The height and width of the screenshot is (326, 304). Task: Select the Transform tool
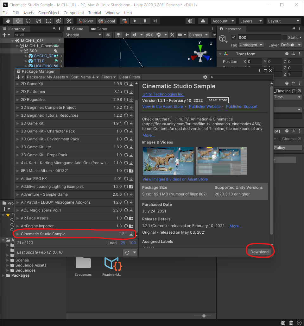tap(59, 21)
